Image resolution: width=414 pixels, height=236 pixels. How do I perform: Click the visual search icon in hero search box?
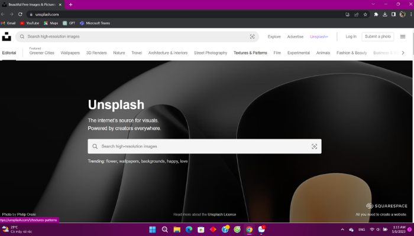click(x=314, y=146)
